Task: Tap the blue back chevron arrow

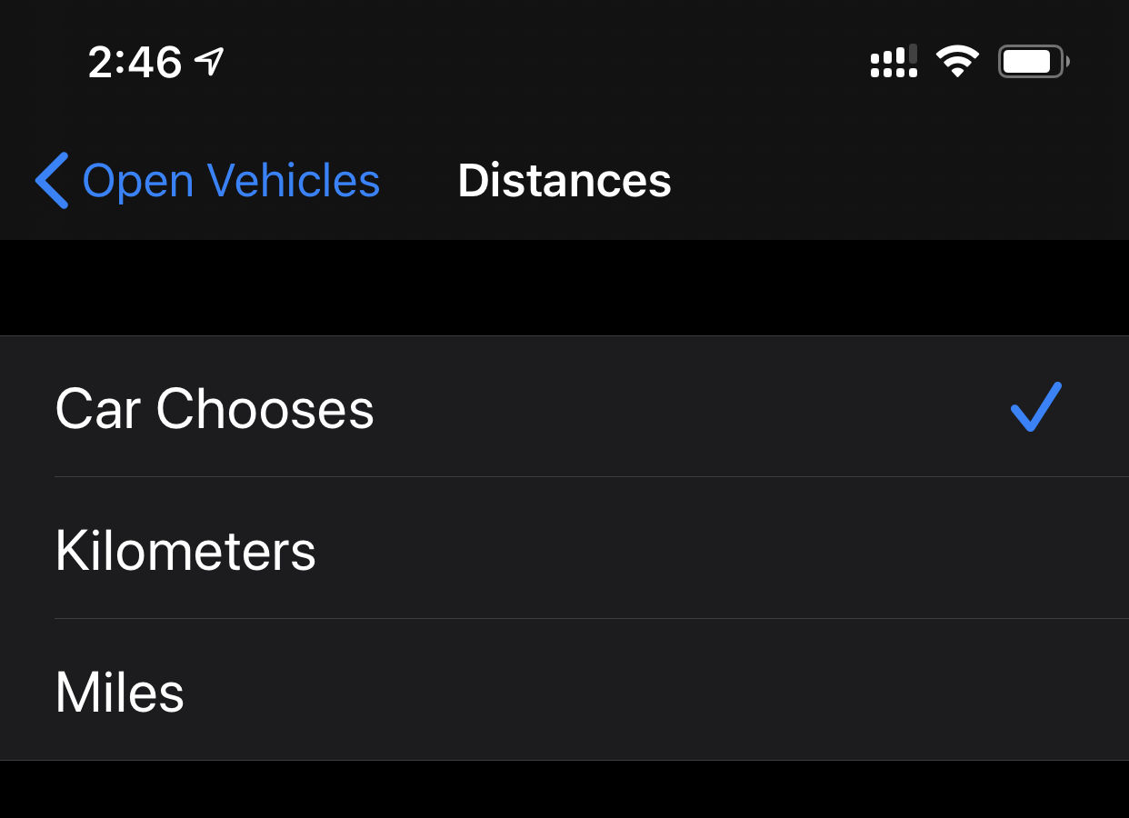Action: click(52, 180)
